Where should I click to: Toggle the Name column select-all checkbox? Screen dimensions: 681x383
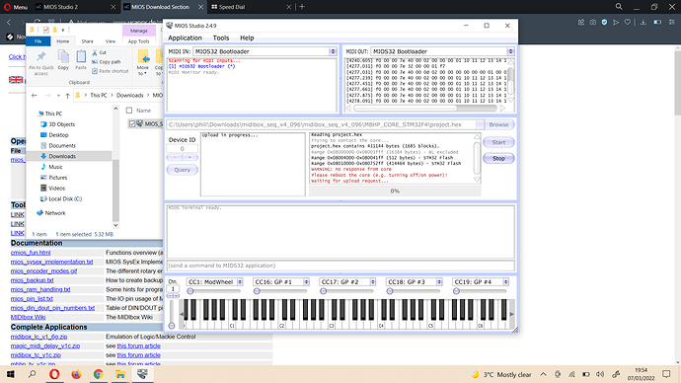click(x=129, y=111)
